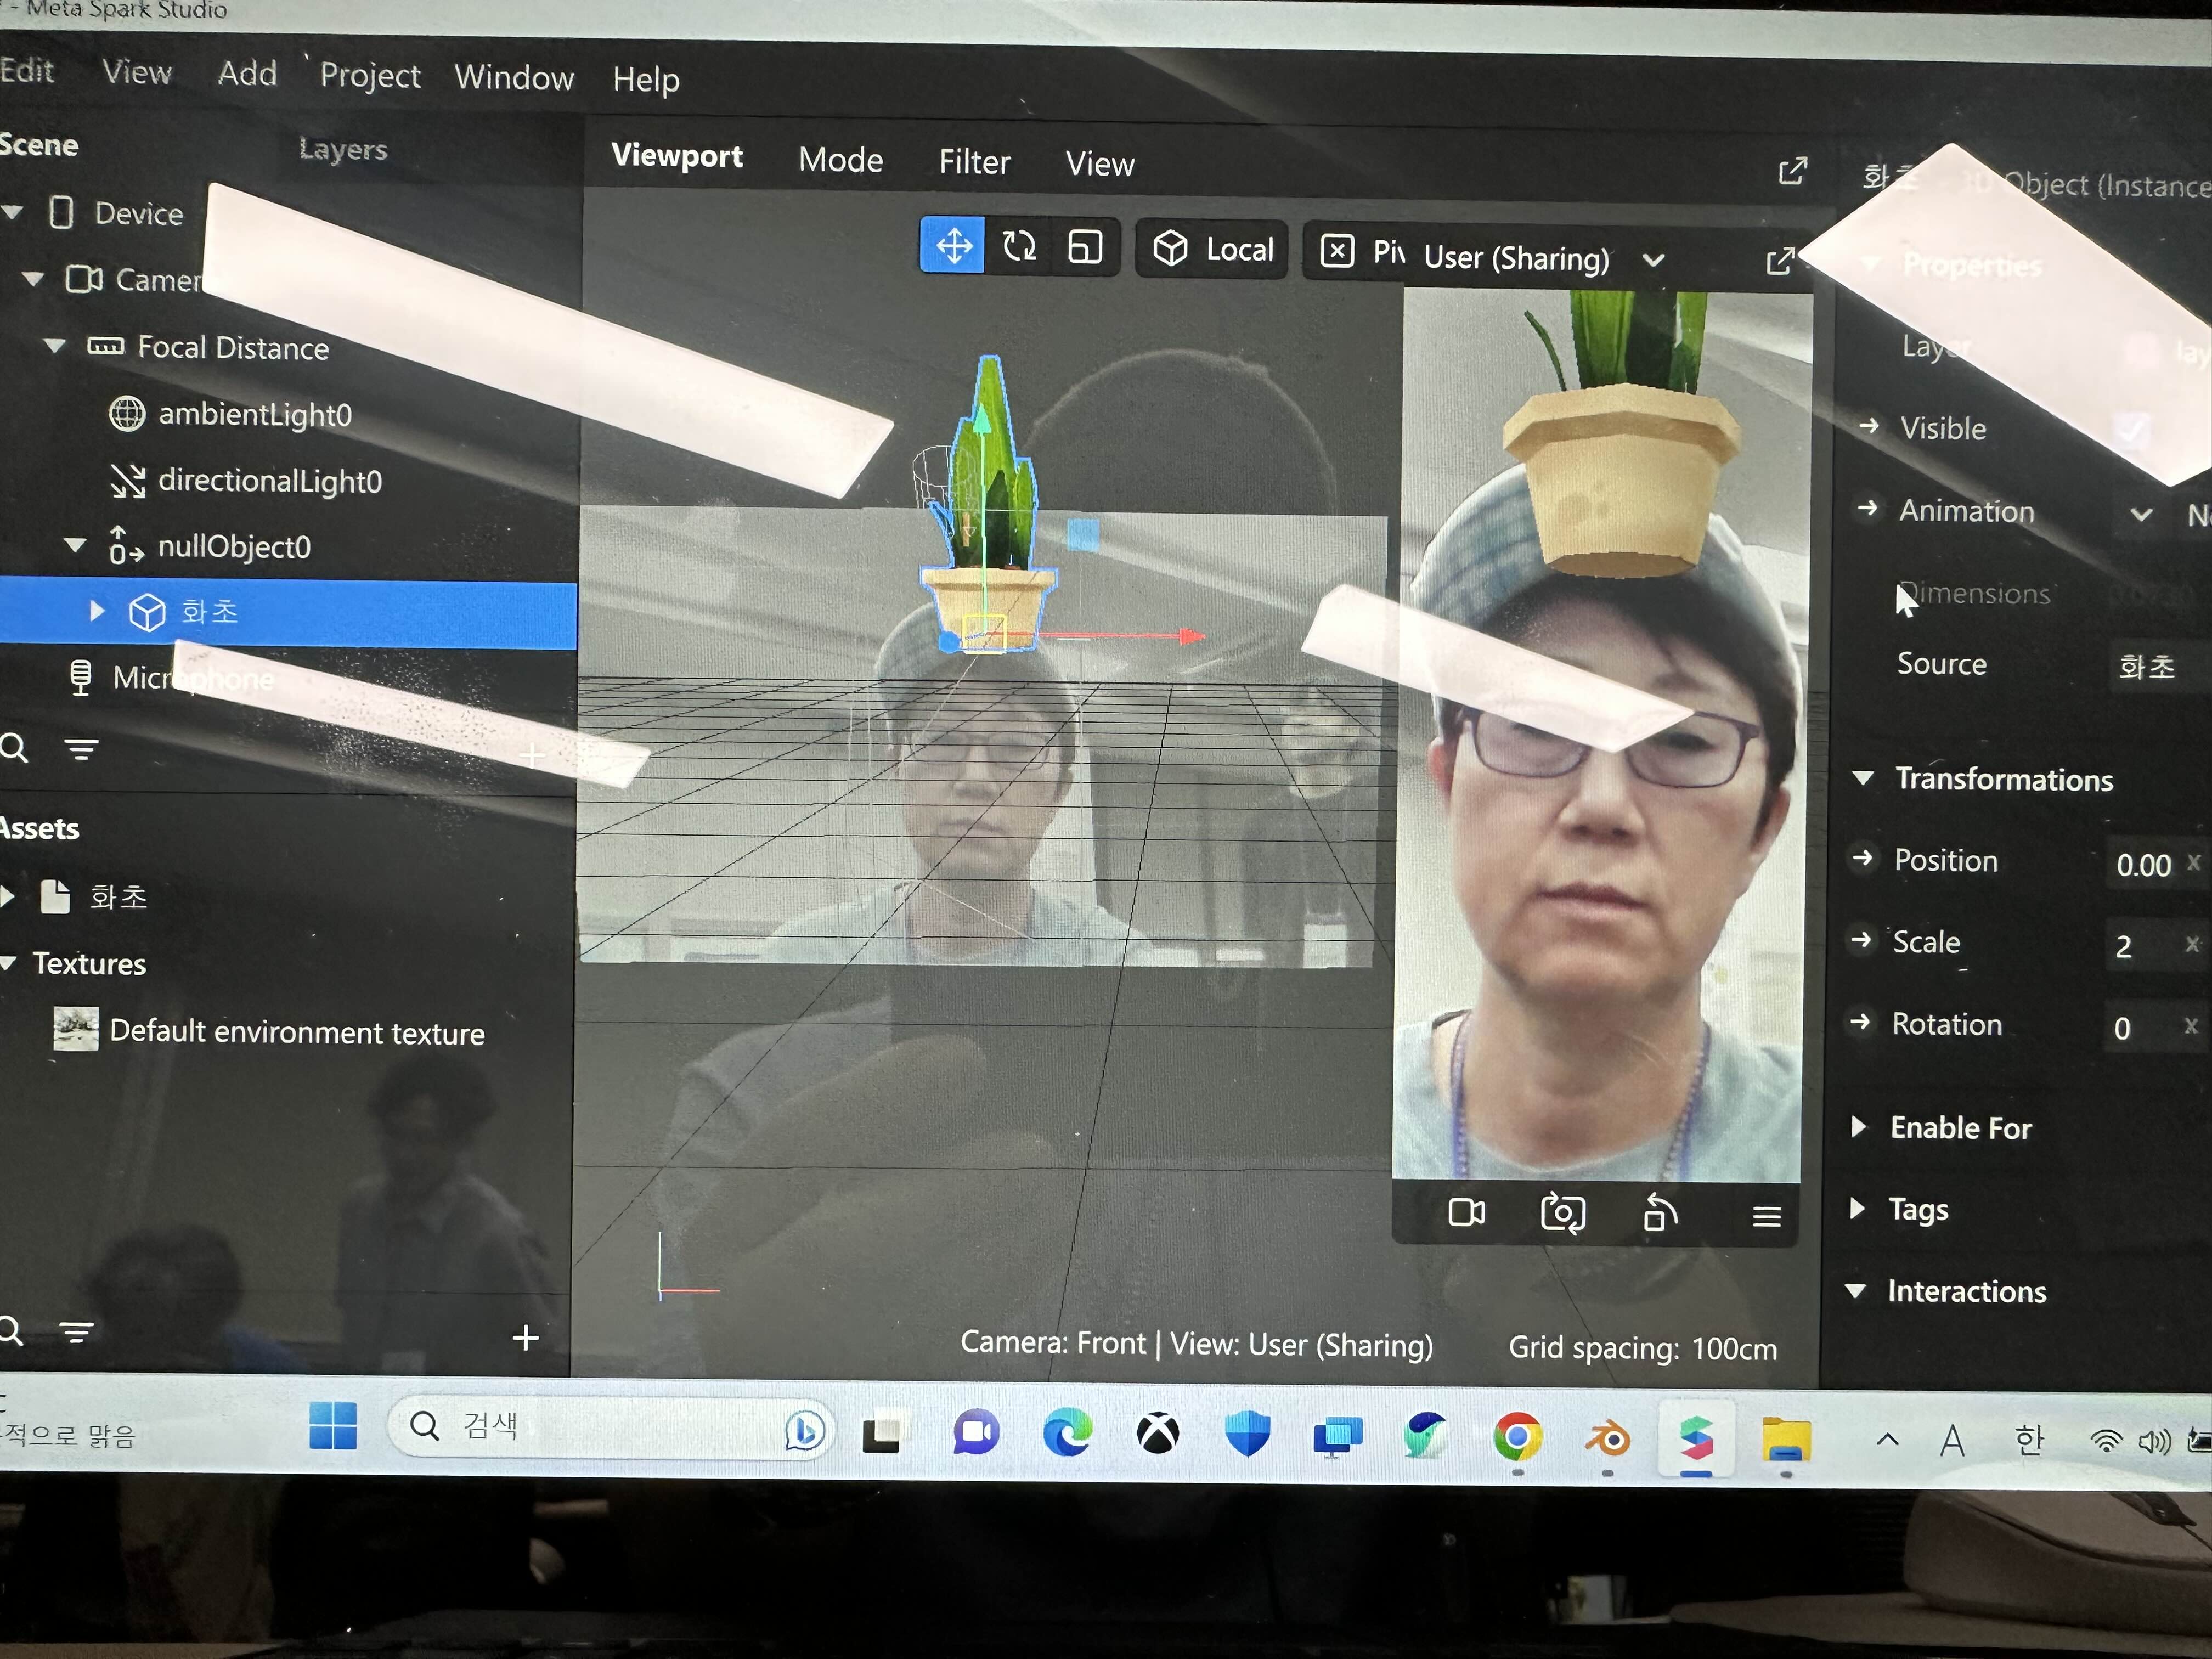Viewport: 2212px width, 1659px height.
Task: Expand the 화초 asset in Assets
Action: [7, 895]
